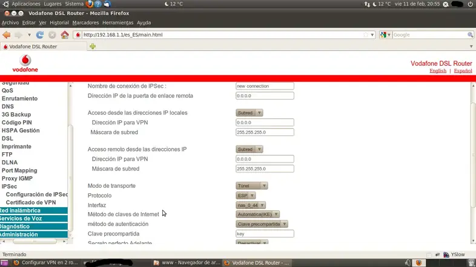This screenshot has height=267, width=476.
Task: Open the power button icon in top panel
Action: click(x=470, y=4)
